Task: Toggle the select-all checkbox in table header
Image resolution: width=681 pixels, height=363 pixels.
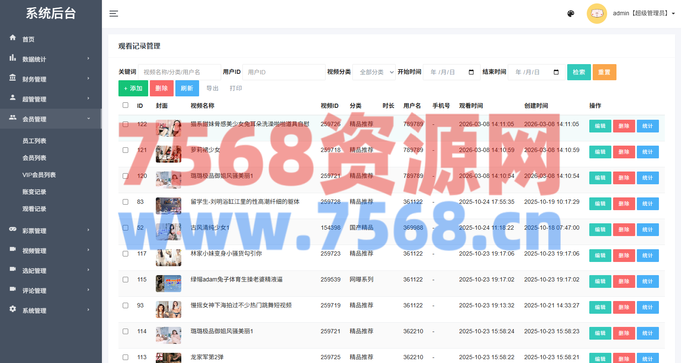Action: tap(125, 105)
